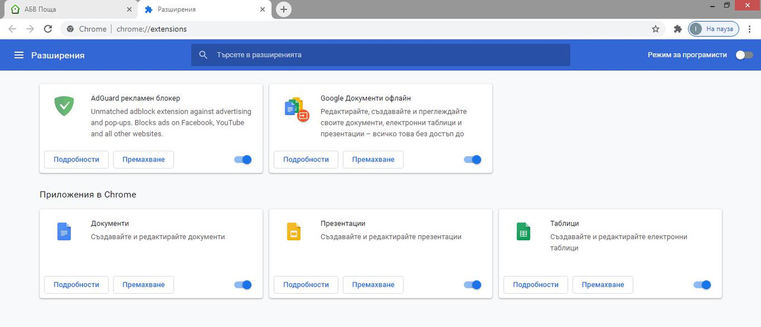Click the search magnifier icon
The image size is (761, 327).
pyautogui.click(x=203, y=55)
